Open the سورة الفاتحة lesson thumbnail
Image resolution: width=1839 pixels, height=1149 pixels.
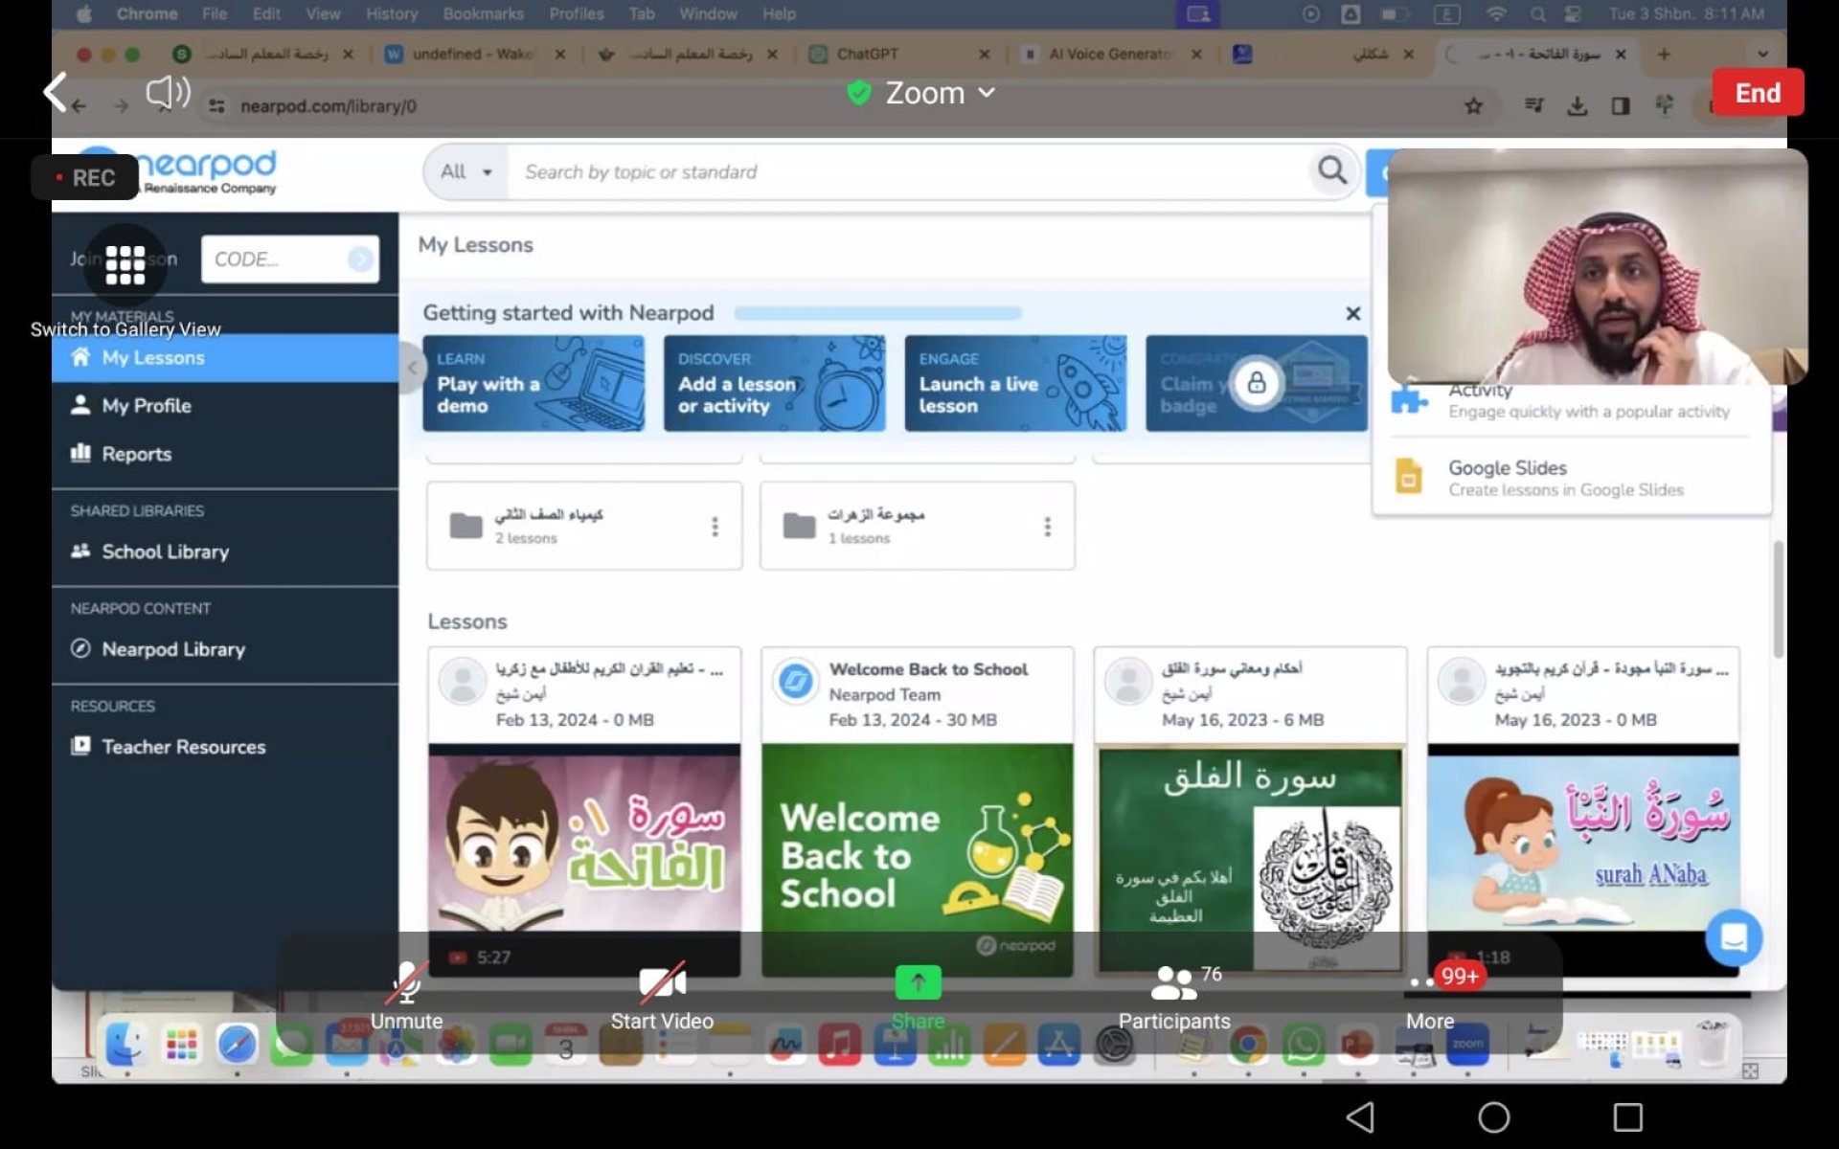click(584, 859)
